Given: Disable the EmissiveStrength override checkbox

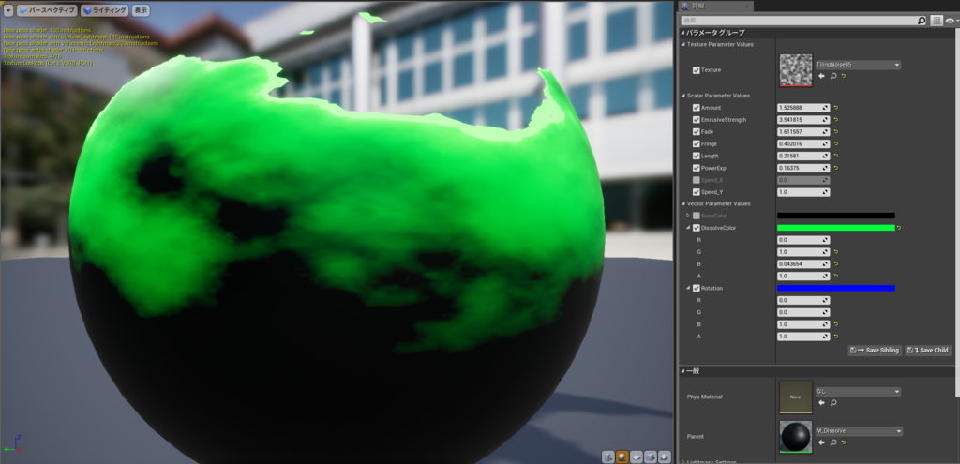Looking at the screenshot, I should tap(697, 120).
